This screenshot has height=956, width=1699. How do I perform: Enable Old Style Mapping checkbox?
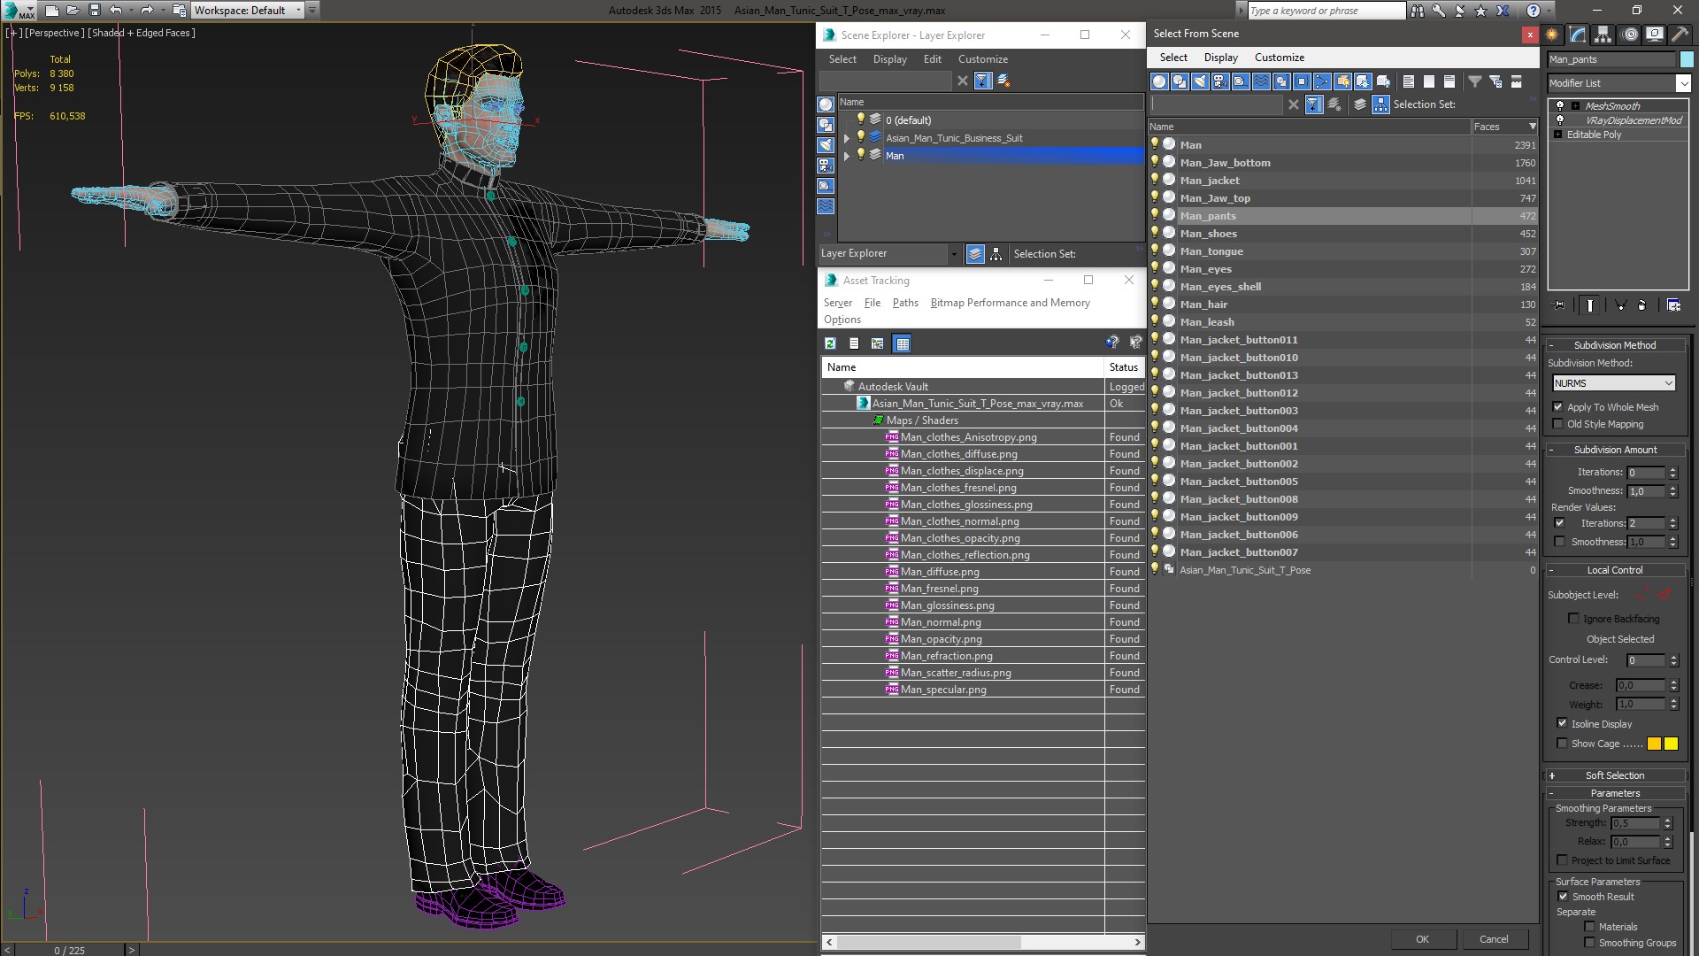click(x=1558, y=424)
